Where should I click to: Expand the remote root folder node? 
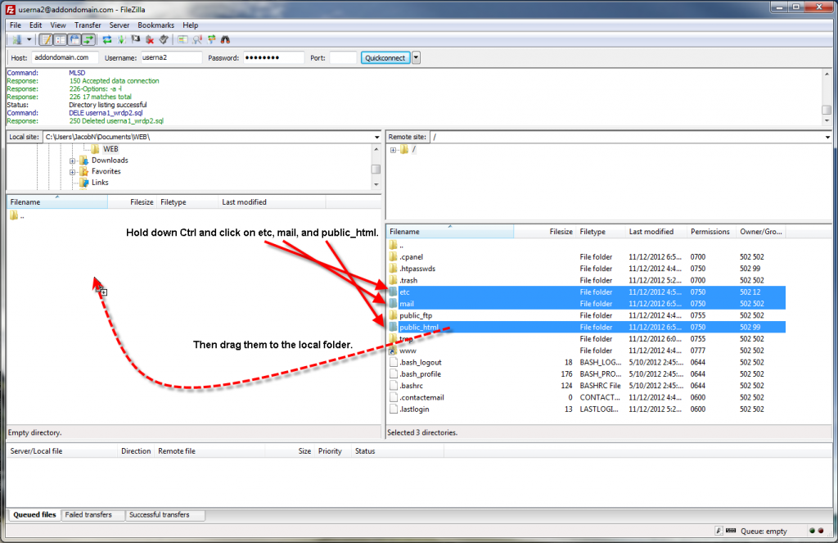394,150
